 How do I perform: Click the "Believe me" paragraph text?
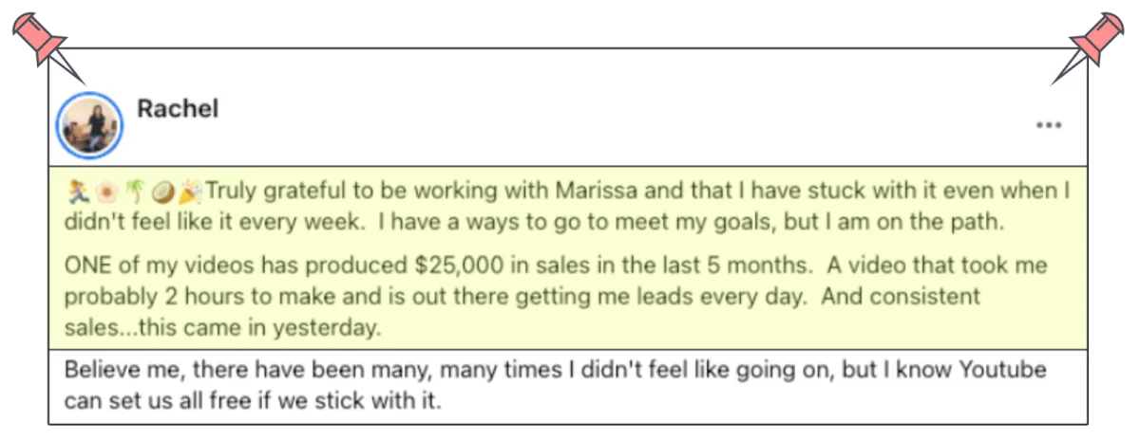(555, 385)
